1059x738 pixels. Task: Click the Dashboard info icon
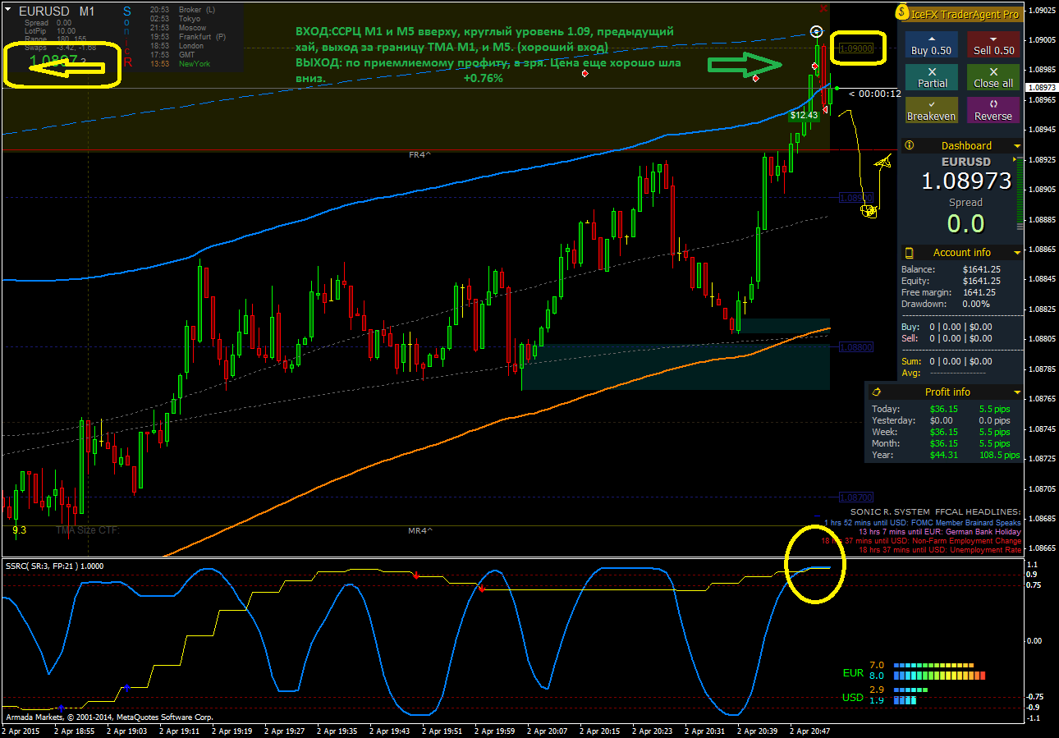coord(909,145)
